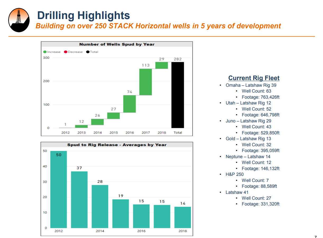Click the underlined Current Rig Fleet heading
Image resolution: width=323 pixels, height=238 pixels.
[254, 78]
